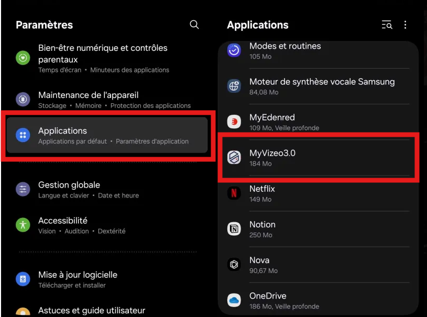This screenshot has height=317, width=427.
Task: Open the Applications settings entry
Action: 107,135
